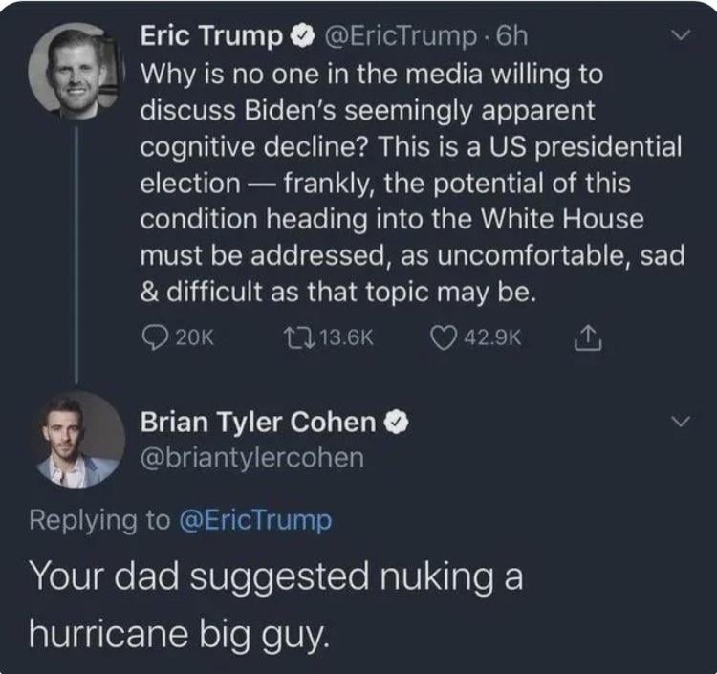Click the 42.9K likes count
Viewport: 717px width, 674px height.
492,337
